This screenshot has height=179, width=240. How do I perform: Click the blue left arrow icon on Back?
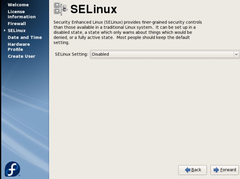coord(187,170)
